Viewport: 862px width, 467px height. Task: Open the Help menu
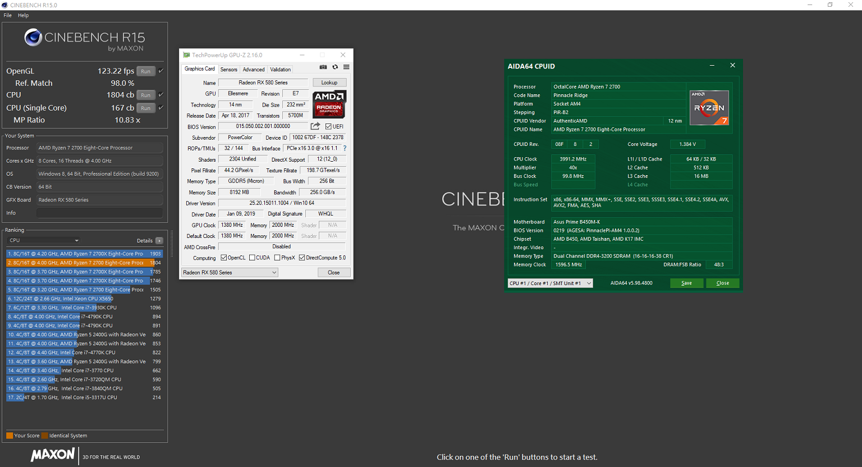[x=23, y=15]
